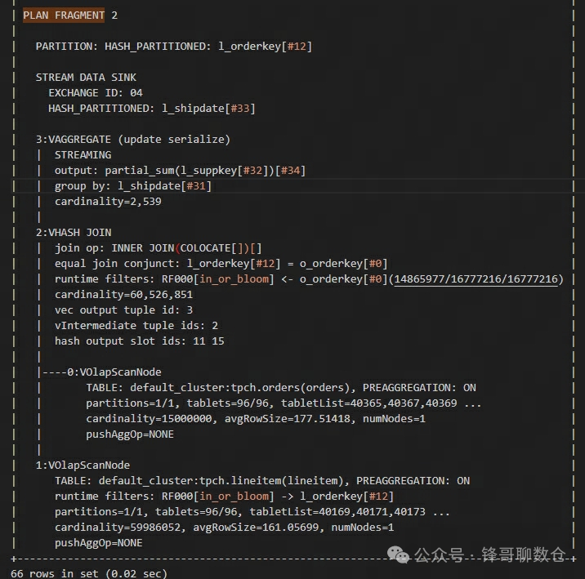Select the line 'HASH_PARTITIONED: l_shipdate[#33]'
This screenshot has width=585, height=579.
(x=152, y=109)
